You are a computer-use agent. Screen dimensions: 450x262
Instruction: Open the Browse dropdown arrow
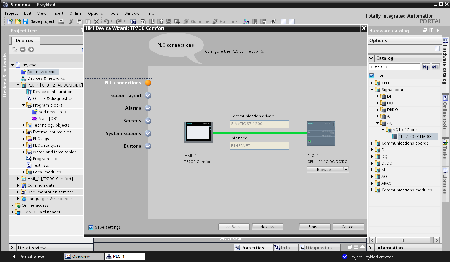coord(346,170)
